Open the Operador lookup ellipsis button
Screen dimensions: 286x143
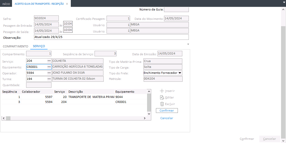(49, 73)
